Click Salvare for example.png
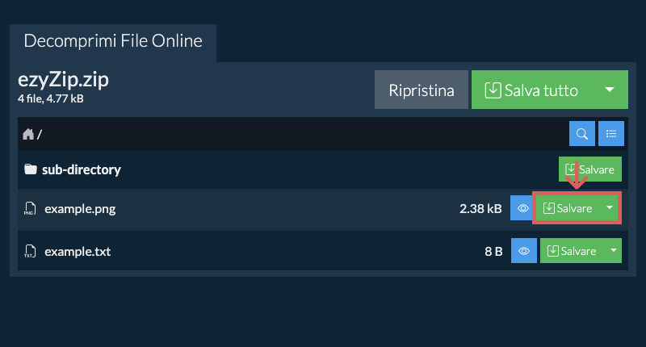The image size is (646, 347). pyautogui.click(x=568, y=209)
